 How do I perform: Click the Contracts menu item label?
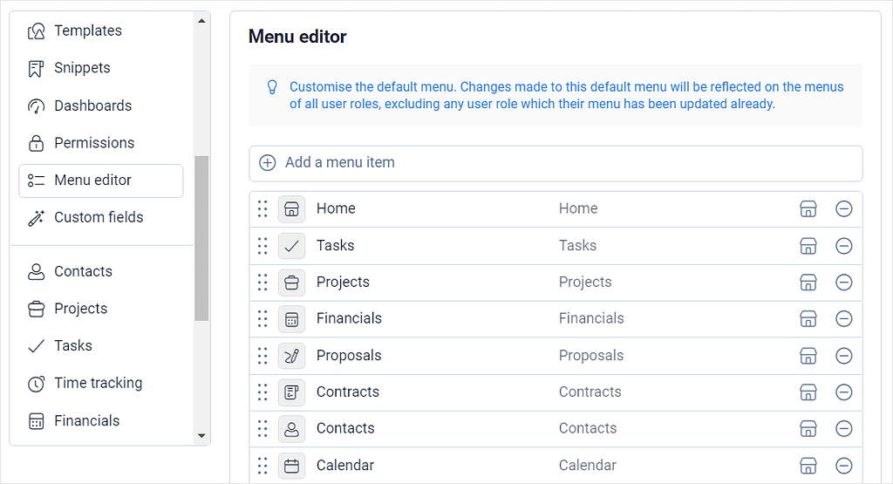pyautogui.click(x=348, y=392)
